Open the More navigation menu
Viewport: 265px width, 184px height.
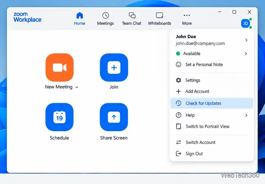tap(187, 19)
